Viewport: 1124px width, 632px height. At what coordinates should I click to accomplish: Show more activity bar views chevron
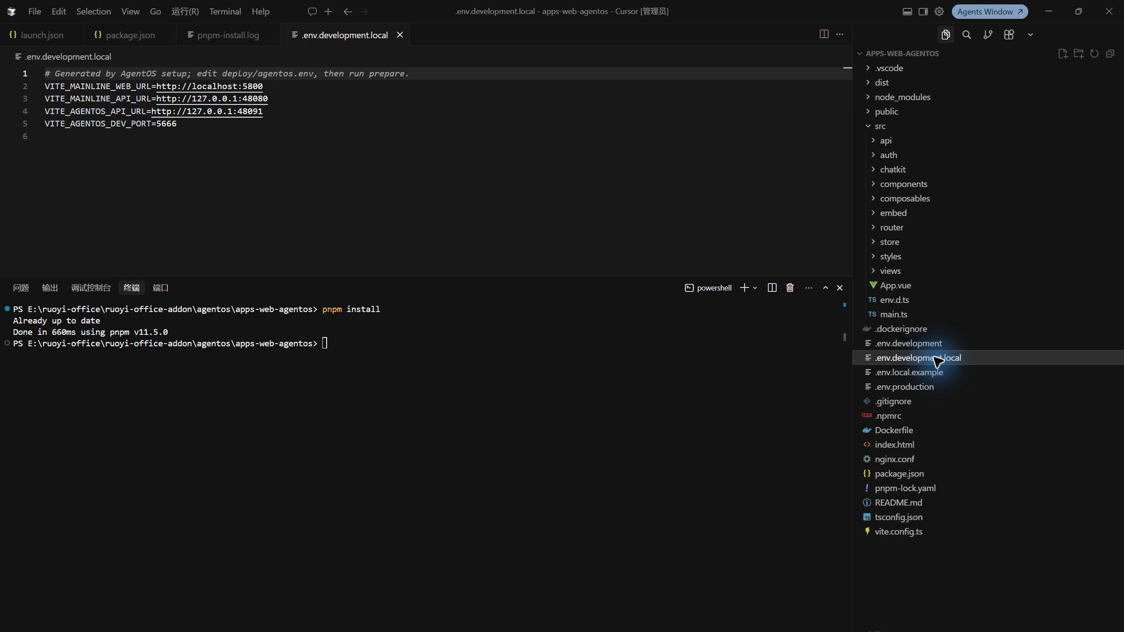coord(1030,35)
